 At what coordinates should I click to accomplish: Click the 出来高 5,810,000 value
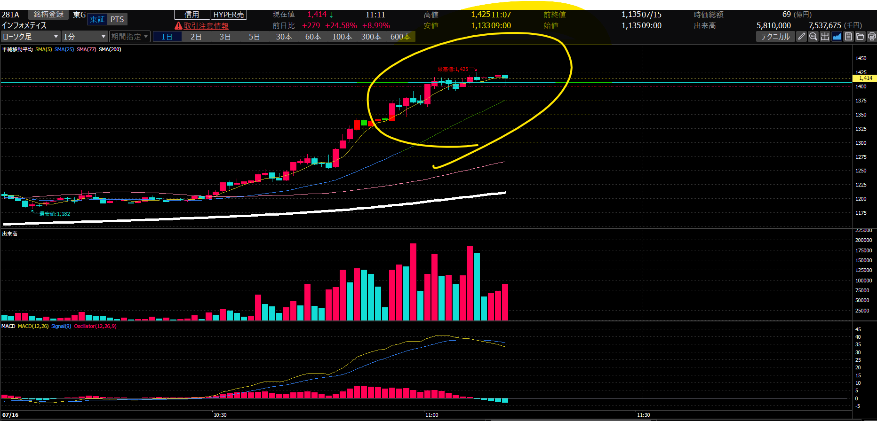pyautogui.click(x=773, y=25)
